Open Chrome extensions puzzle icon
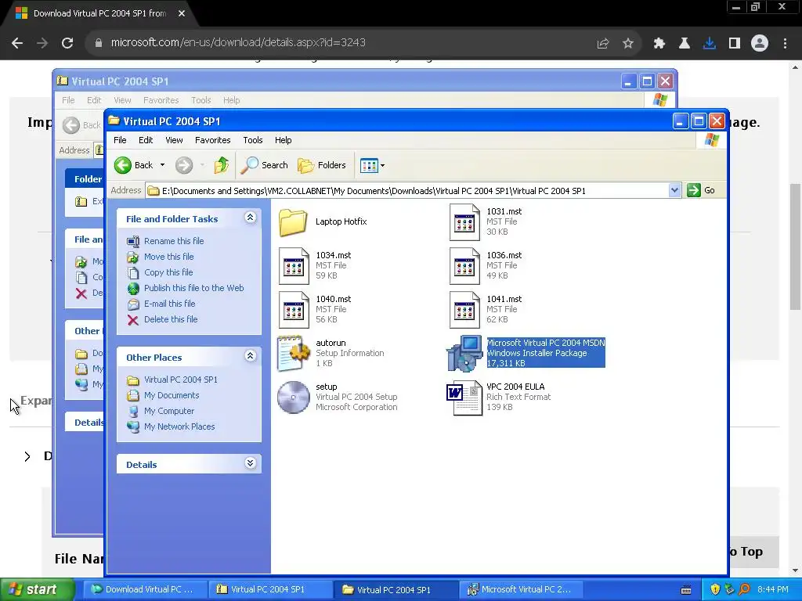The width and height of the screenshot is (802, 601). click(659, 44)
